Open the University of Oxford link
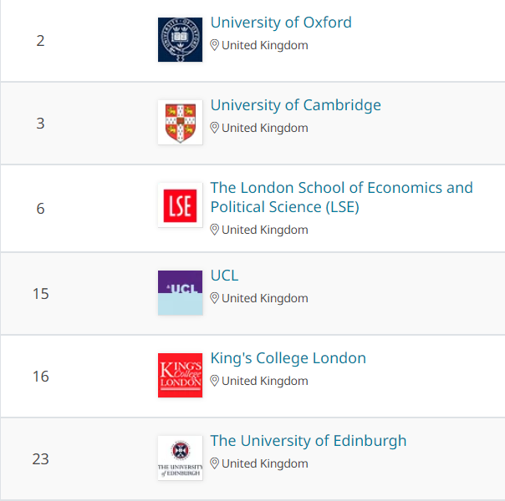 (281, 23)
